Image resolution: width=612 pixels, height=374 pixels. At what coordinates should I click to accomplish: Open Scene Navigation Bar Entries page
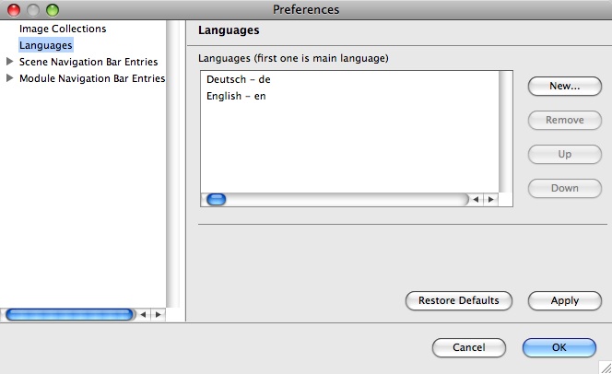click(x=88, y=62)
